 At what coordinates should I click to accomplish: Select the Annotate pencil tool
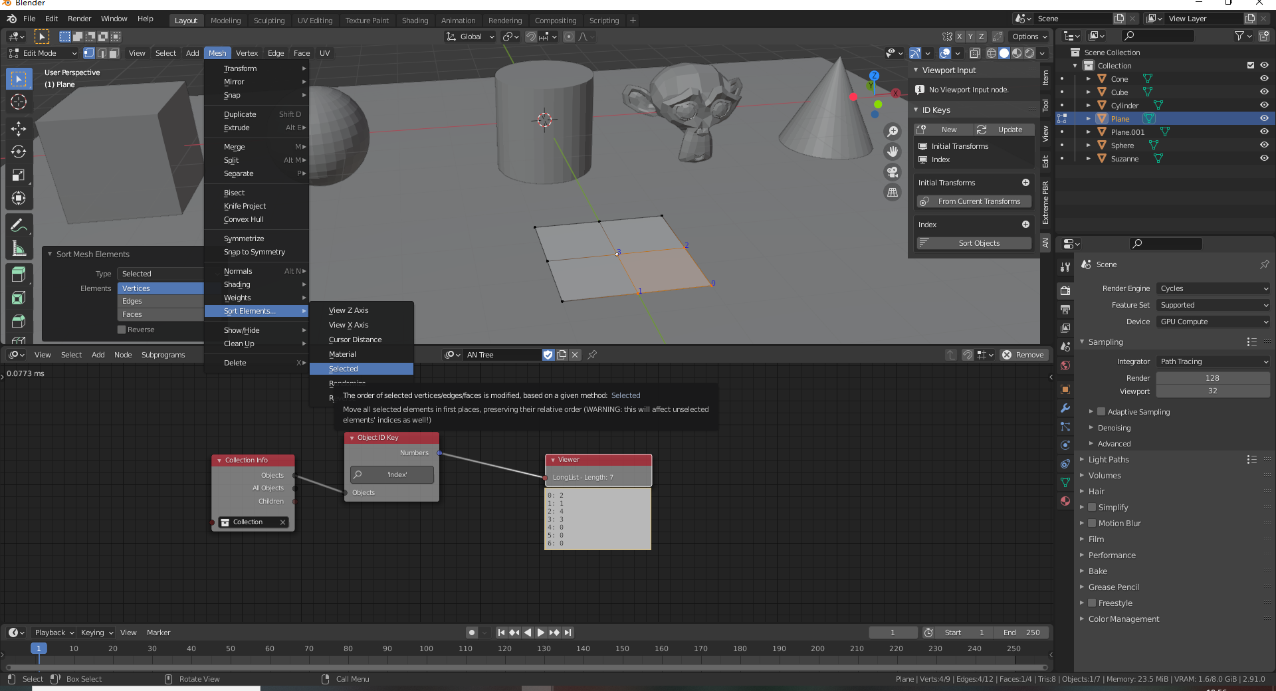tap(19, 225)
